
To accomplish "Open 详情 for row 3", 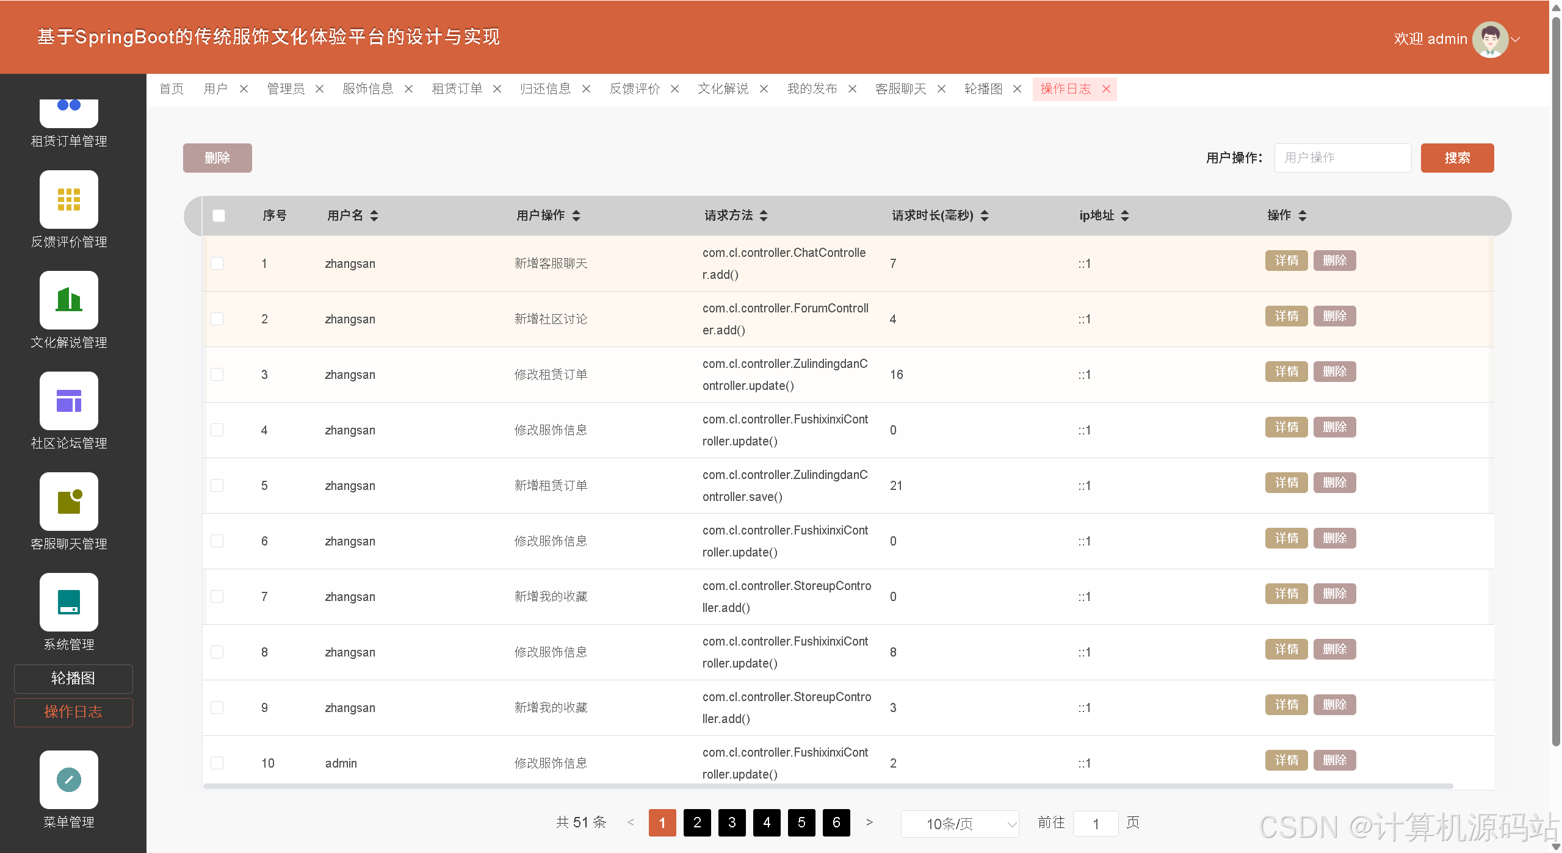I will pos(1285,372).
